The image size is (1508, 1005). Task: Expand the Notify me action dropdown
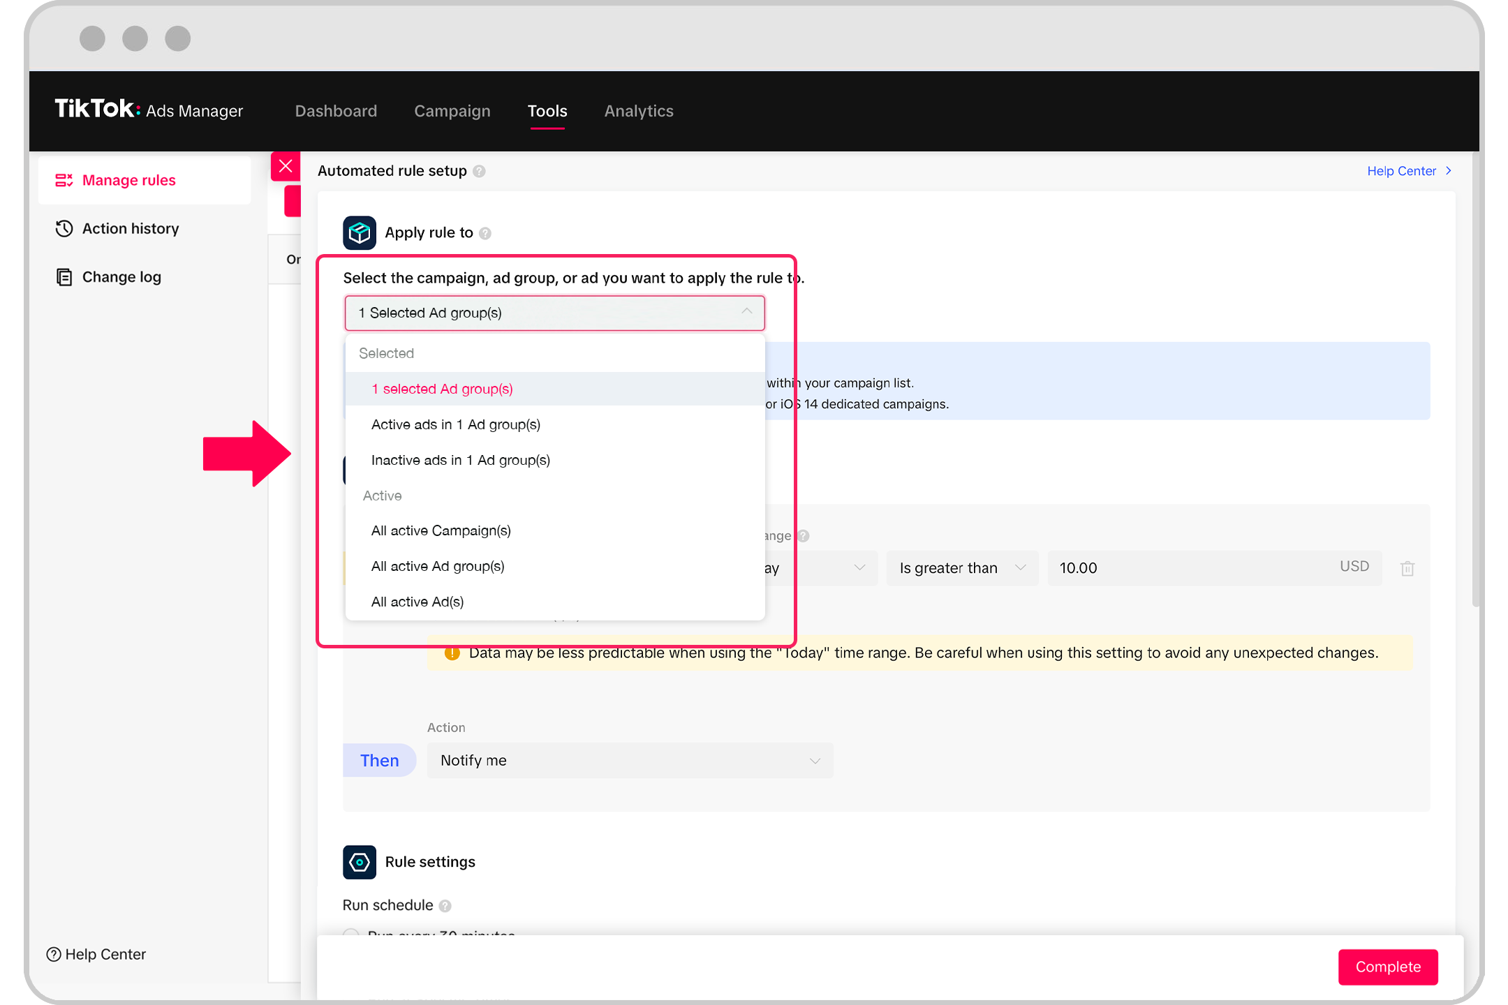(x=629, y=761)
